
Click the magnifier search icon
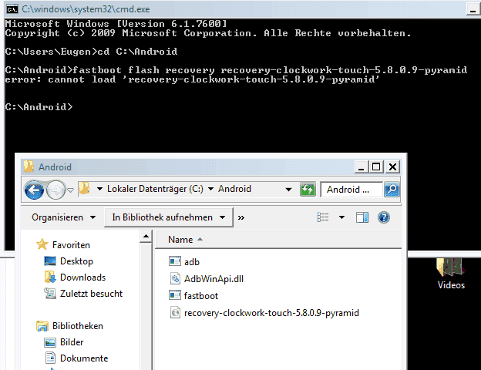[392, 190]
